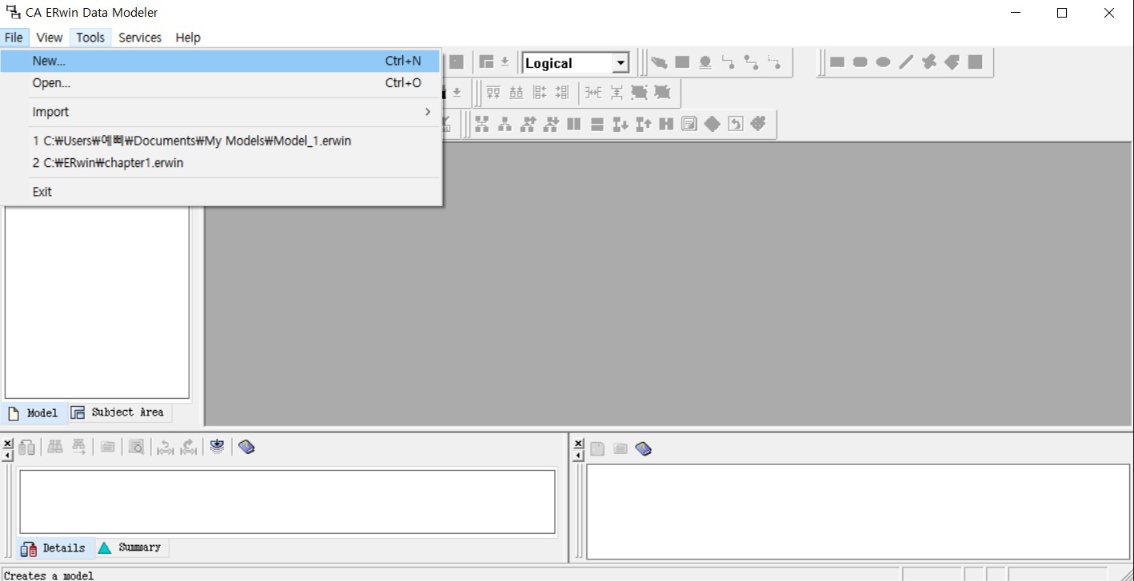Click the subject area icon left of the Logical dropdown
The image size is (1134, 581).
(486, 62)
